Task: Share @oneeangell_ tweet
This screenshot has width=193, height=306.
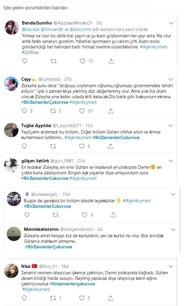Action: pos(113,215)
